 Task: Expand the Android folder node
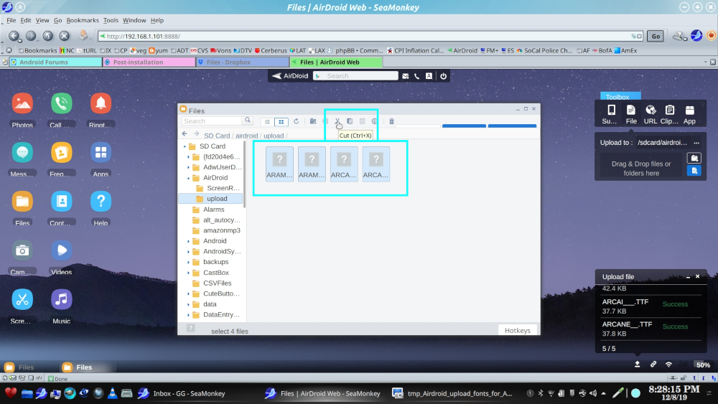(188, 241)
